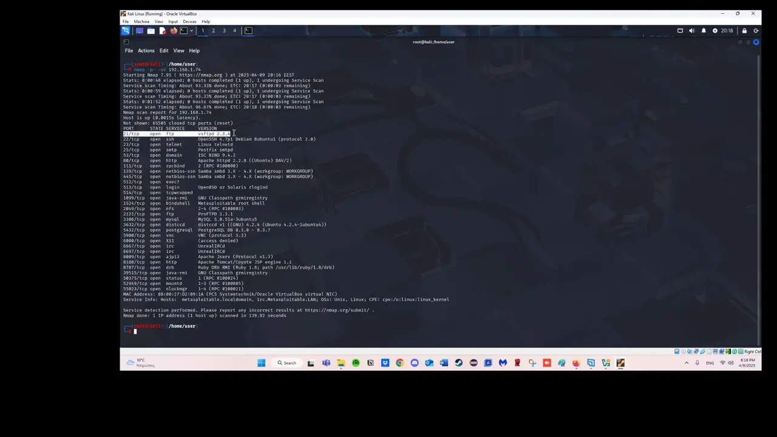Image resolution: width=777 pixels, height=437 pixels.
Task: Launch Firefox from the Kali panel
Action: [x=173, y=30]
